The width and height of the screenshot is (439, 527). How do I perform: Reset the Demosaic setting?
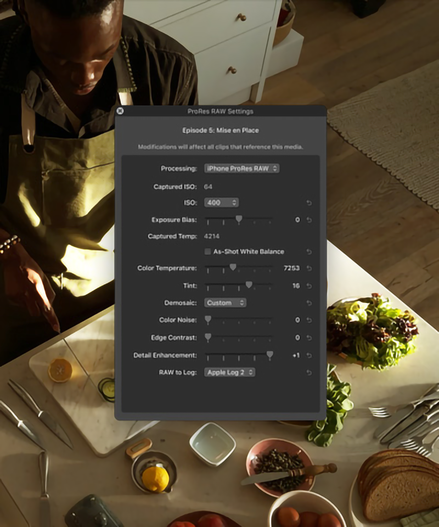309,303
